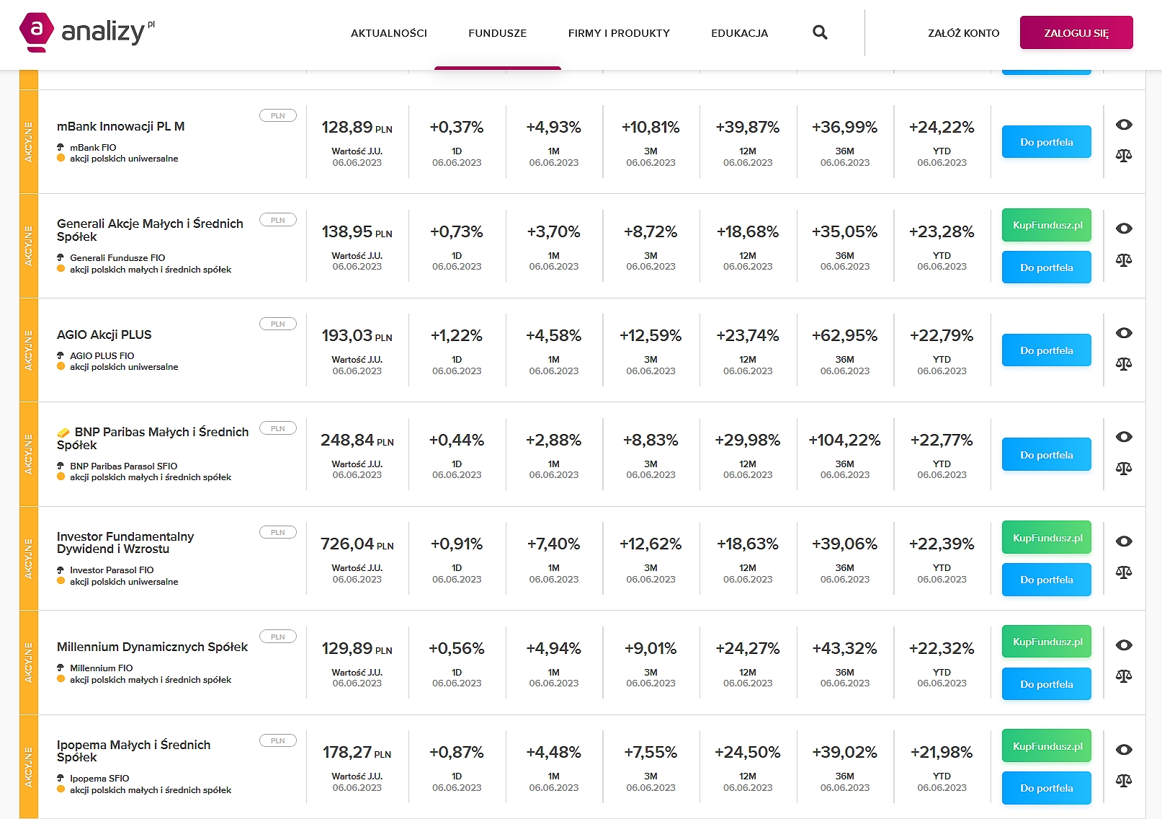Image resolution: width=1162 pixels, height=819 pixels.
Task: Click AKCYJNE side label of Ipopema row
Action: (x=29, y=766)
